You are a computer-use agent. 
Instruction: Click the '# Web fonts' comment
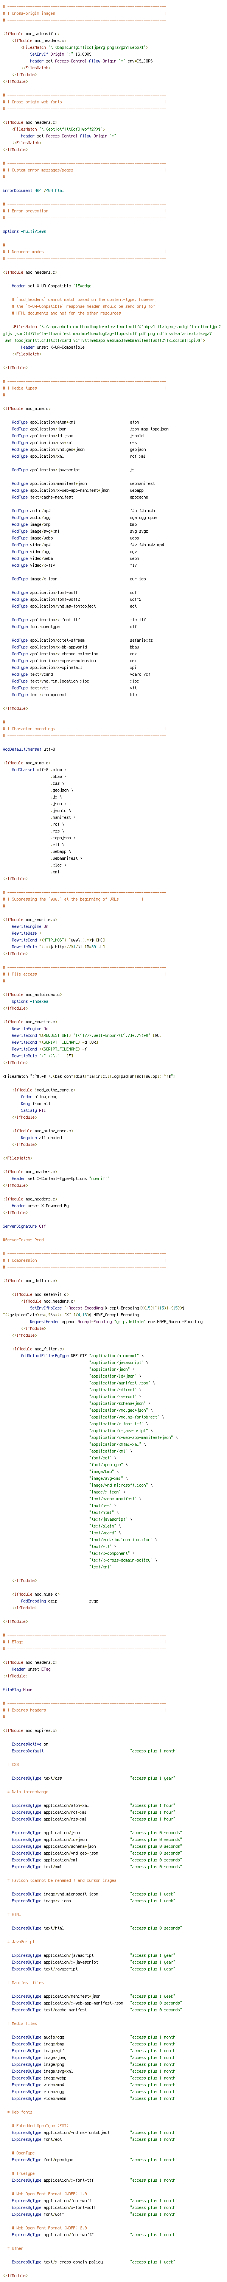click(20, 2112)
